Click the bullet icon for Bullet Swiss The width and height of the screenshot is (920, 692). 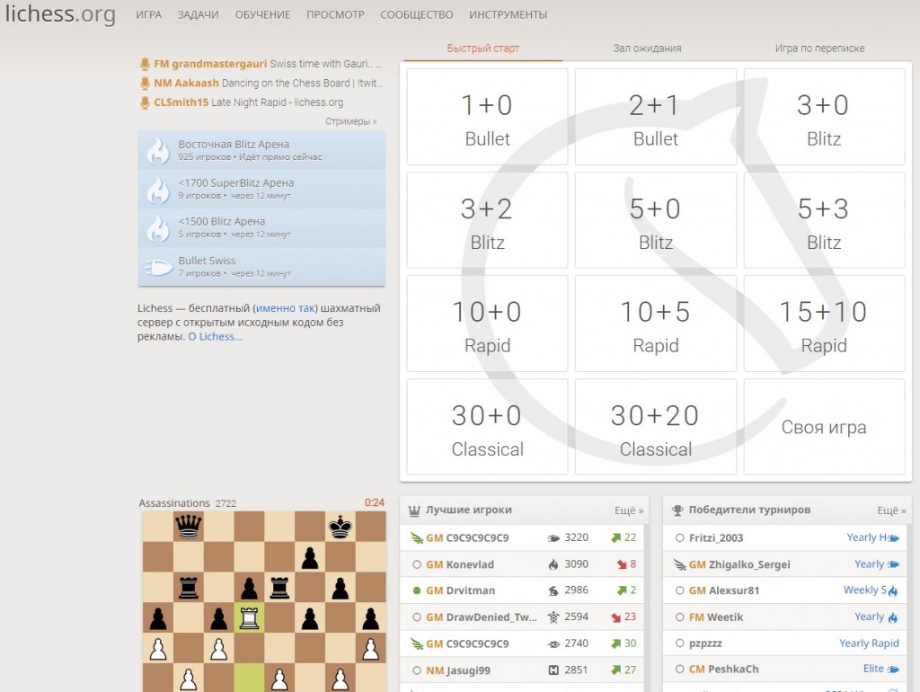click(x=158, y=267)
